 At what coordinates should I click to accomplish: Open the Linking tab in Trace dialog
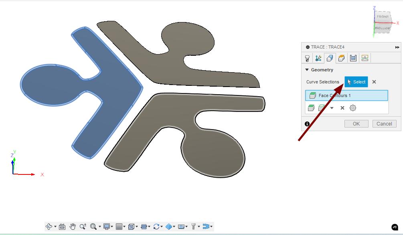coord(365,58)
